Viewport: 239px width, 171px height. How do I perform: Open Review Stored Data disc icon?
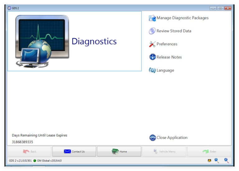(x=152, y=31)
